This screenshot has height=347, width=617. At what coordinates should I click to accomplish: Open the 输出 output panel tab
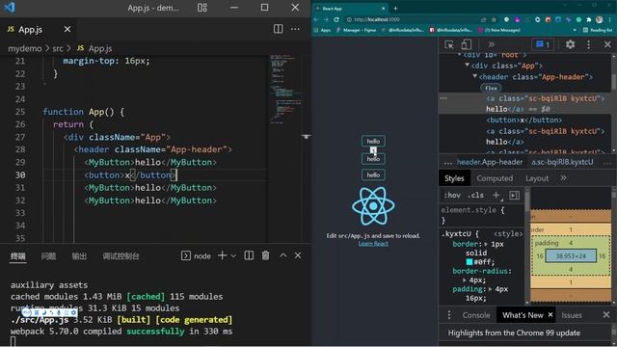pos(79,256)
